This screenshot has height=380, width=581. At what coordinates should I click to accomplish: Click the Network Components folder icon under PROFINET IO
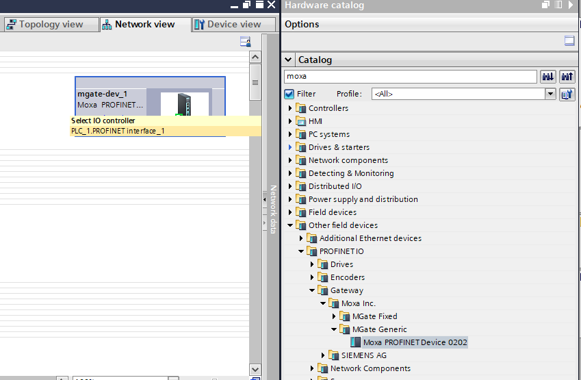[323, 368]
